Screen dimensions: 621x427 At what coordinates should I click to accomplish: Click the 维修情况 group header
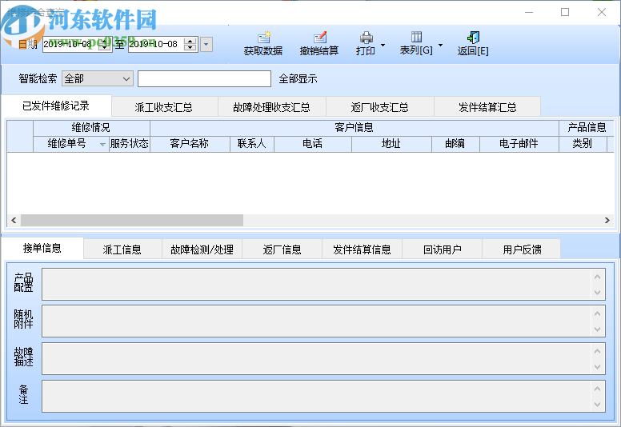coord(91,128)
